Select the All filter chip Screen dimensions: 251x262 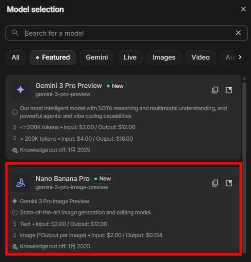point(15,57)
